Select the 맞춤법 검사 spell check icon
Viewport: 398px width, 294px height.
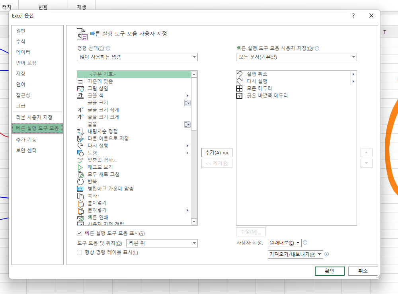point(80,160)
